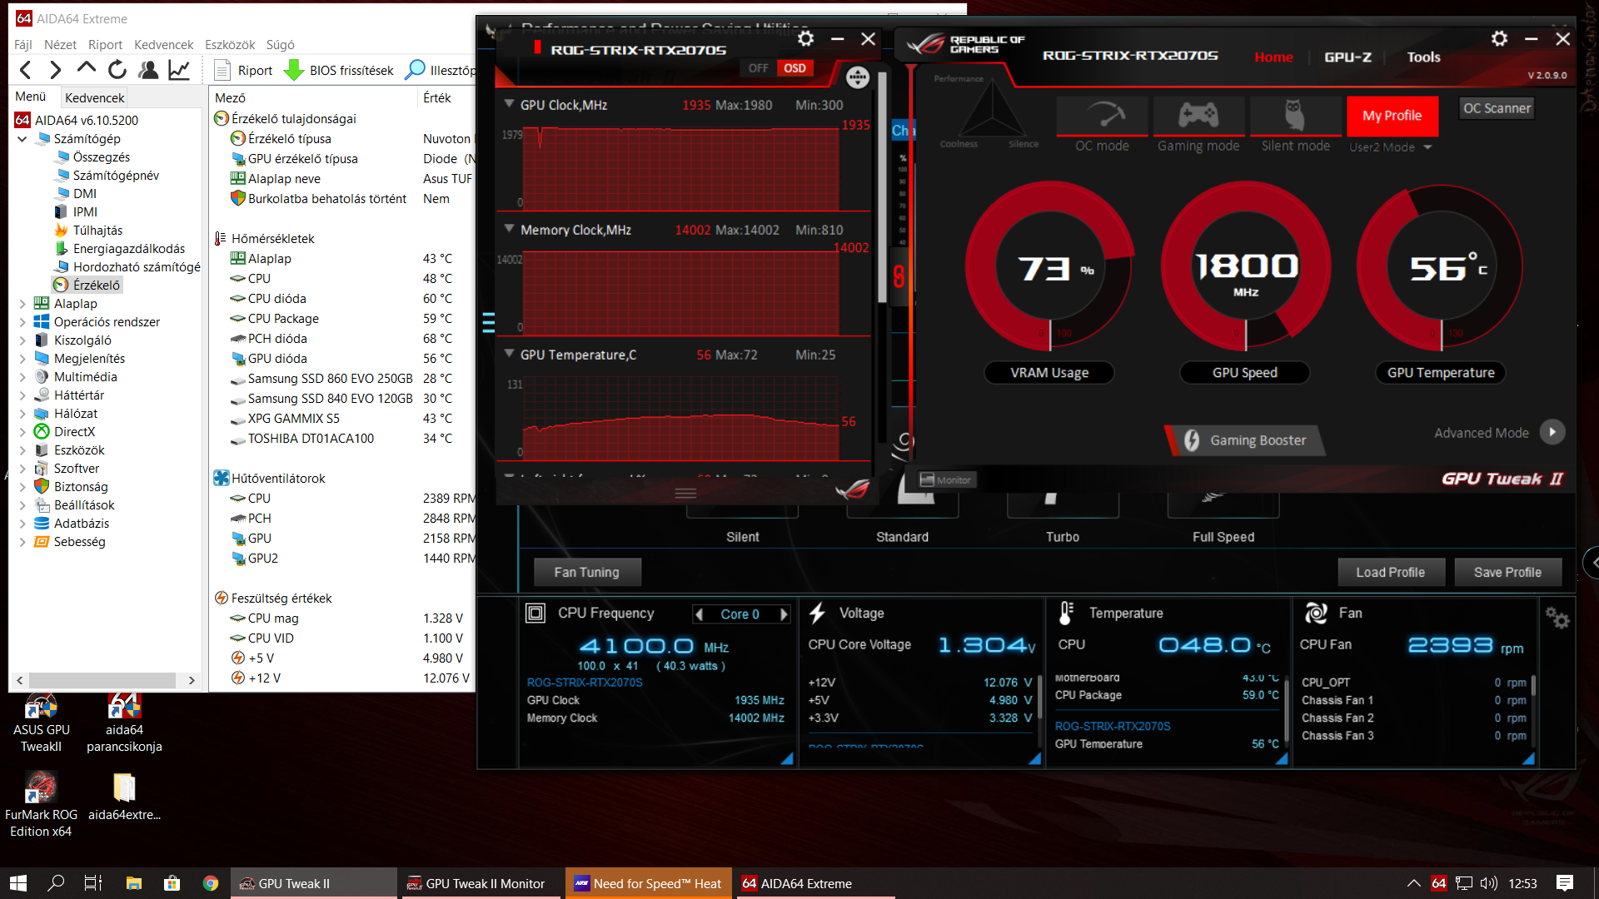
Task: Open GPU Tweak II settings gear
Action: pos(1499,38)
